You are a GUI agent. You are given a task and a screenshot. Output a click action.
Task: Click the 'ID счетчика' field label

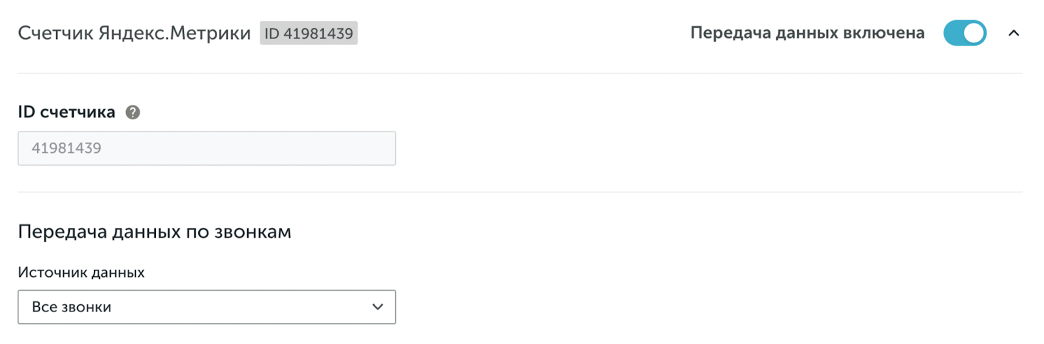pyautogui.click(x=67, y=112)
